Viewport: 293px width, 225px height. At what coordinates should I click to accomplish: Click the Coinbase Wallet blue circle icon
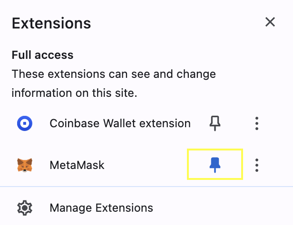(x=25, y=123)
